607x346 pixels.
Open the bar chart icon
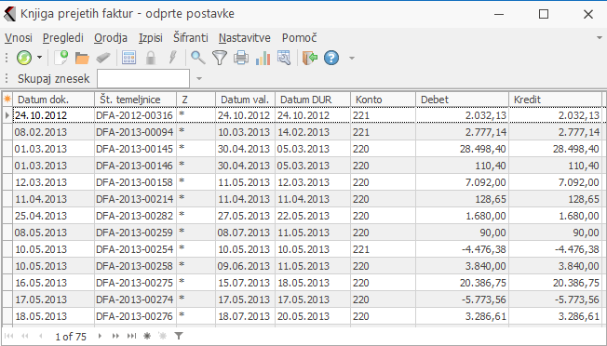(263, 58)
